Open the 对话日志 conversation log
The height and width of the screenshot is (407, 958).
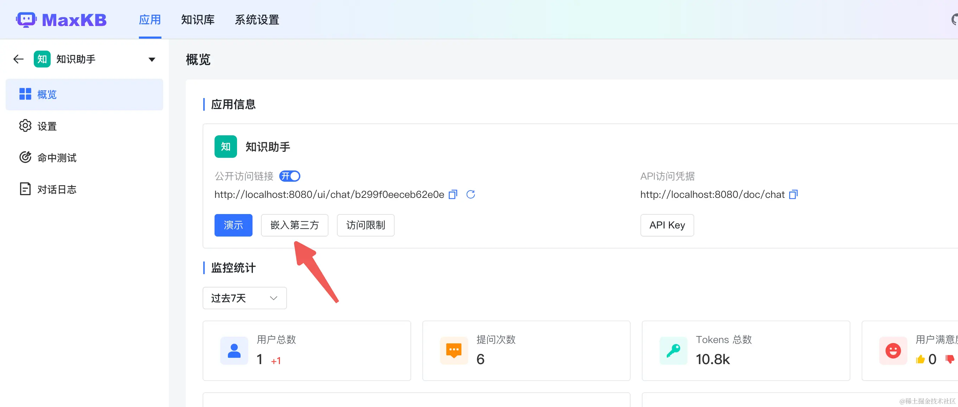[x=57, y=189]
